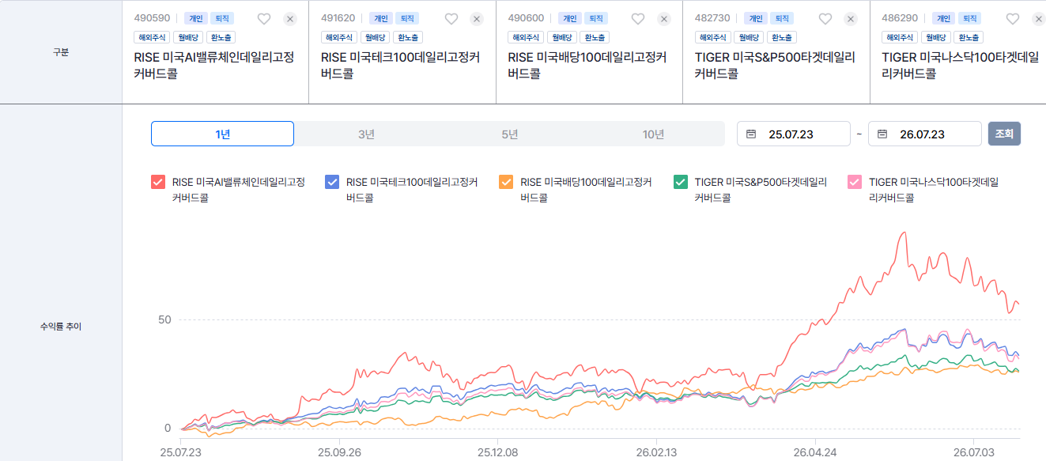This screenshot has width=1046, height=461.
Task: Open TIGER 미국S&P500타겟데일리커버드콜 product title
Action: tap(775, 65)
